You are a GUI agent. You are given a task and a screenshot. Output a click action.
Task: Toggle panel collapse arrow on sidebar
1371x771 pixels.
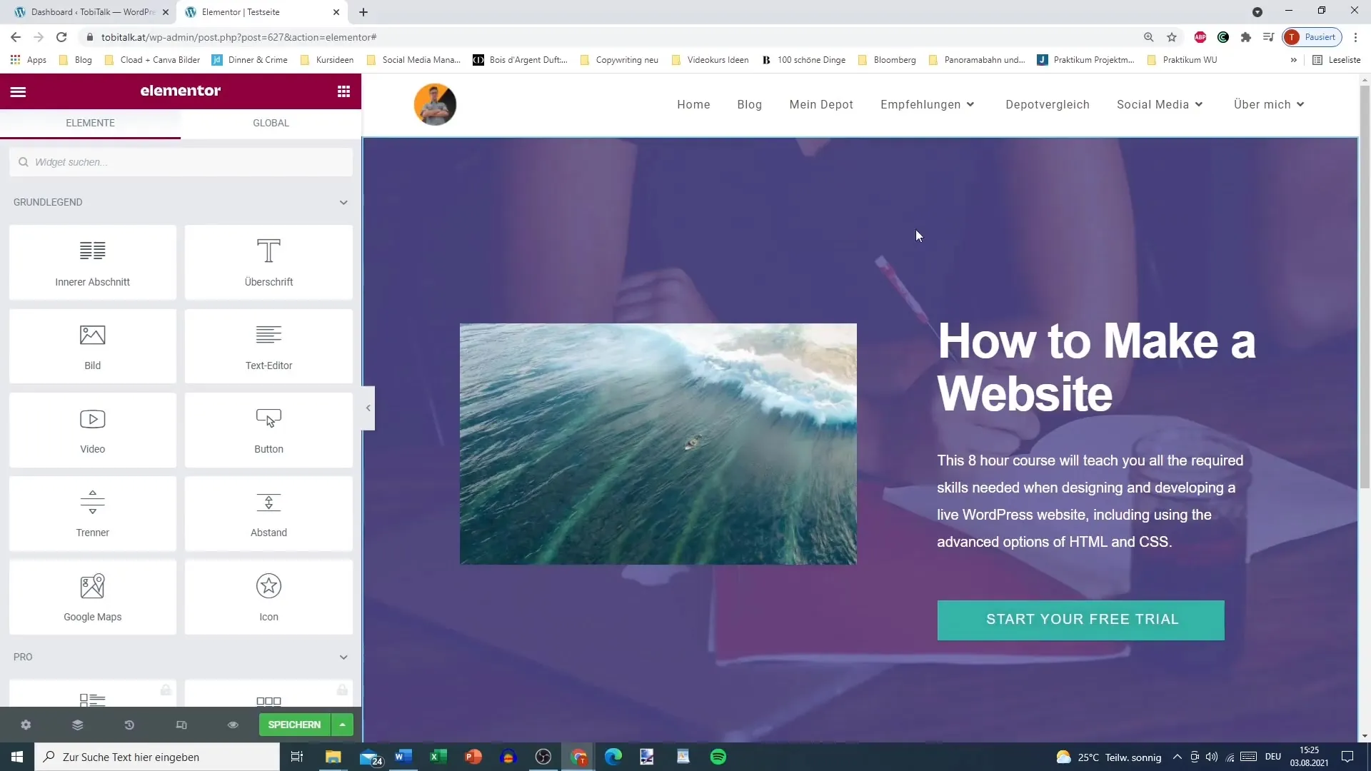pyautogui.click(x=368, y=408)
